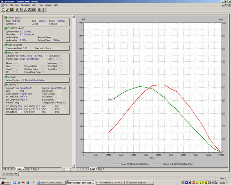Print the current dyno results
This screenshot has width=231, height=185.
[x=39, y=10]
